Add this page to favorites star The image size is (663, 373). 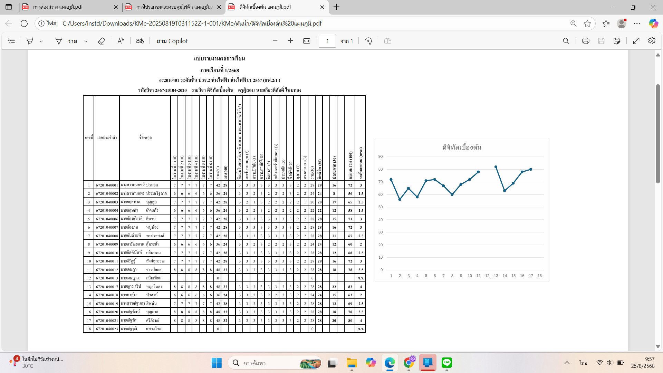point(587,23)
